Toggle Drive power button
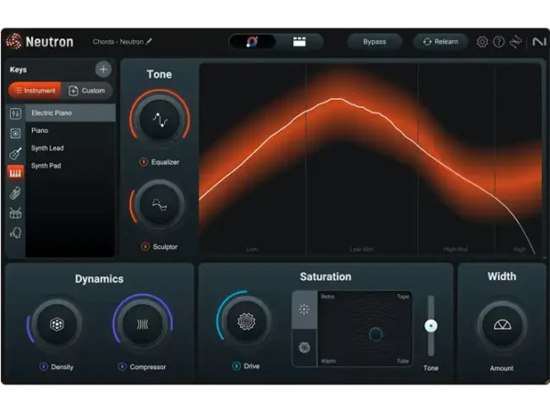Screen dimensions: 550x412 click(x=236, y=366)
